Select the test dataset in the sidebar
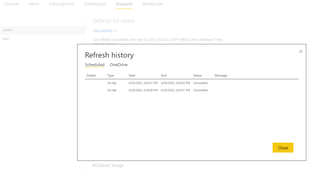 42,39
